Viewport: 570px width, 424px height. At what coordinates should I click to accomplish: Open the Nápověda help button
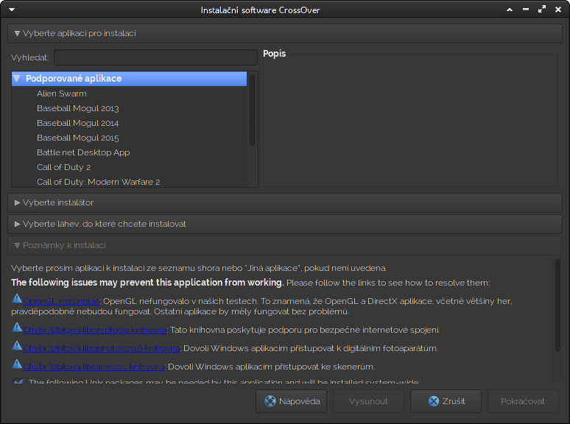coord(291,401)
